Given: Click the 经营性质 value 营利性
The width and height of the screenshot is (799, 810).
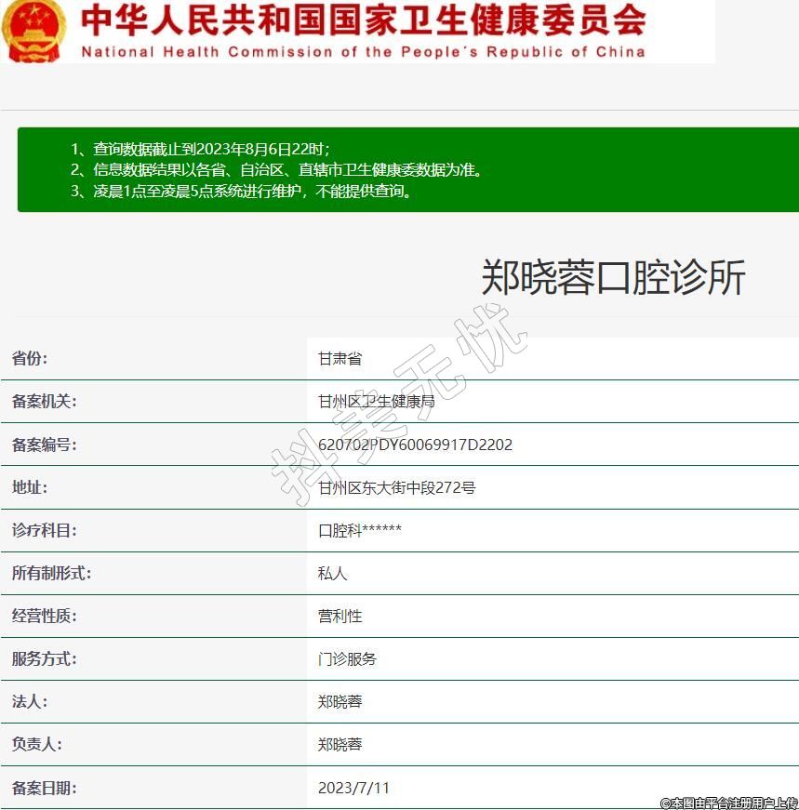Looking at the screenshot, I should [x=340, y=616].
